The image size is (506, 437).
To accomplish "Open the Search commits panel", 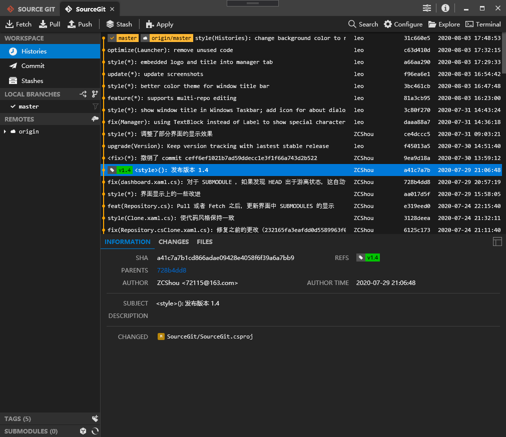I will coord(363,24).
